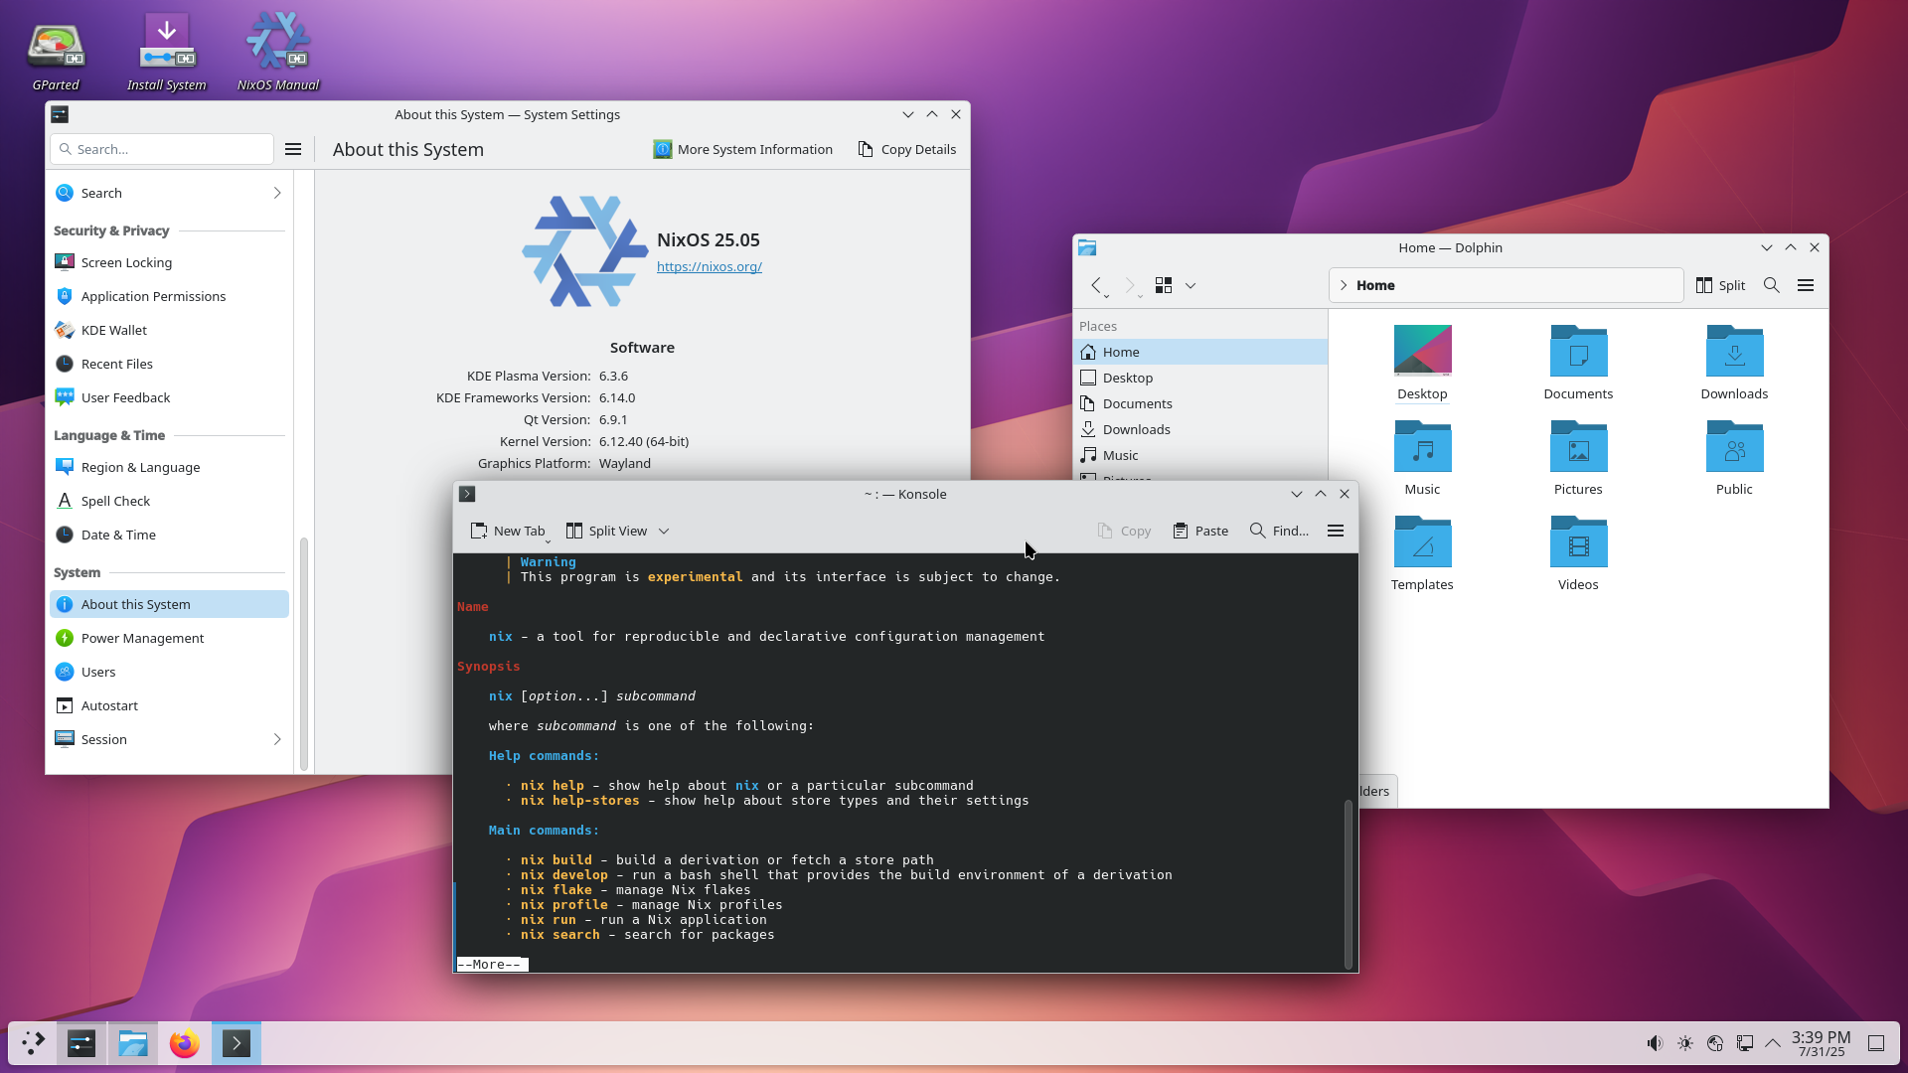Select the Date & Time settings entry

[169, 535]
